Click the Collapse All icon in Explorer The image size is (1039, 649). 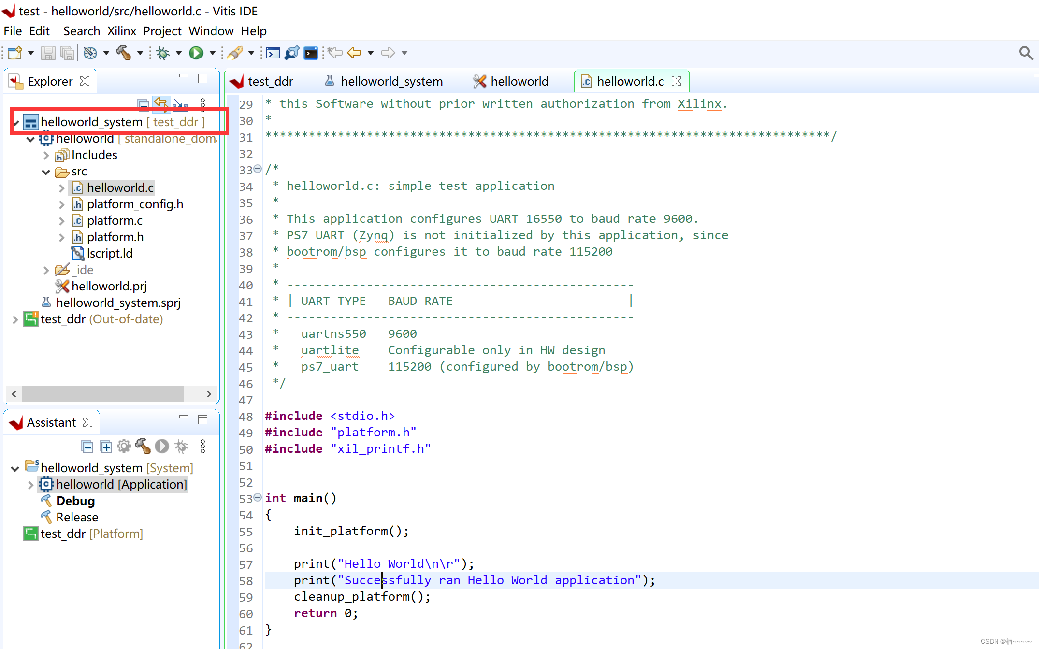(x=143, y=104)
